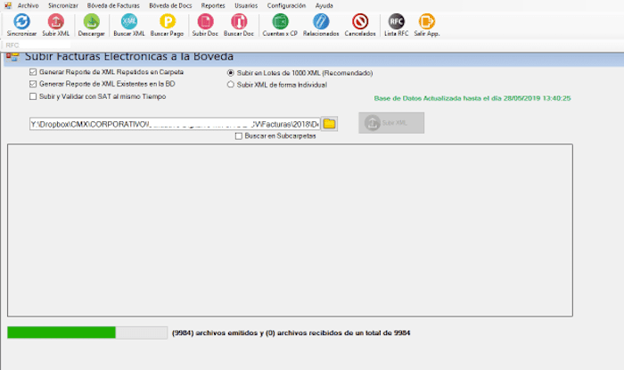
Task: Uncheck Generar Reporte de XML Repetidos en Carpeta
Action: 33,72
